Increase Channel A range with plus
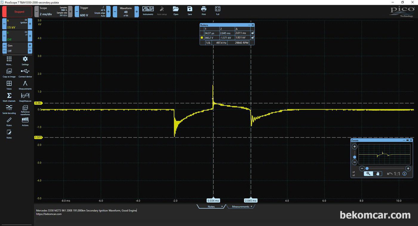The width and height of the screenshot is (418, 226). [30, 23]
